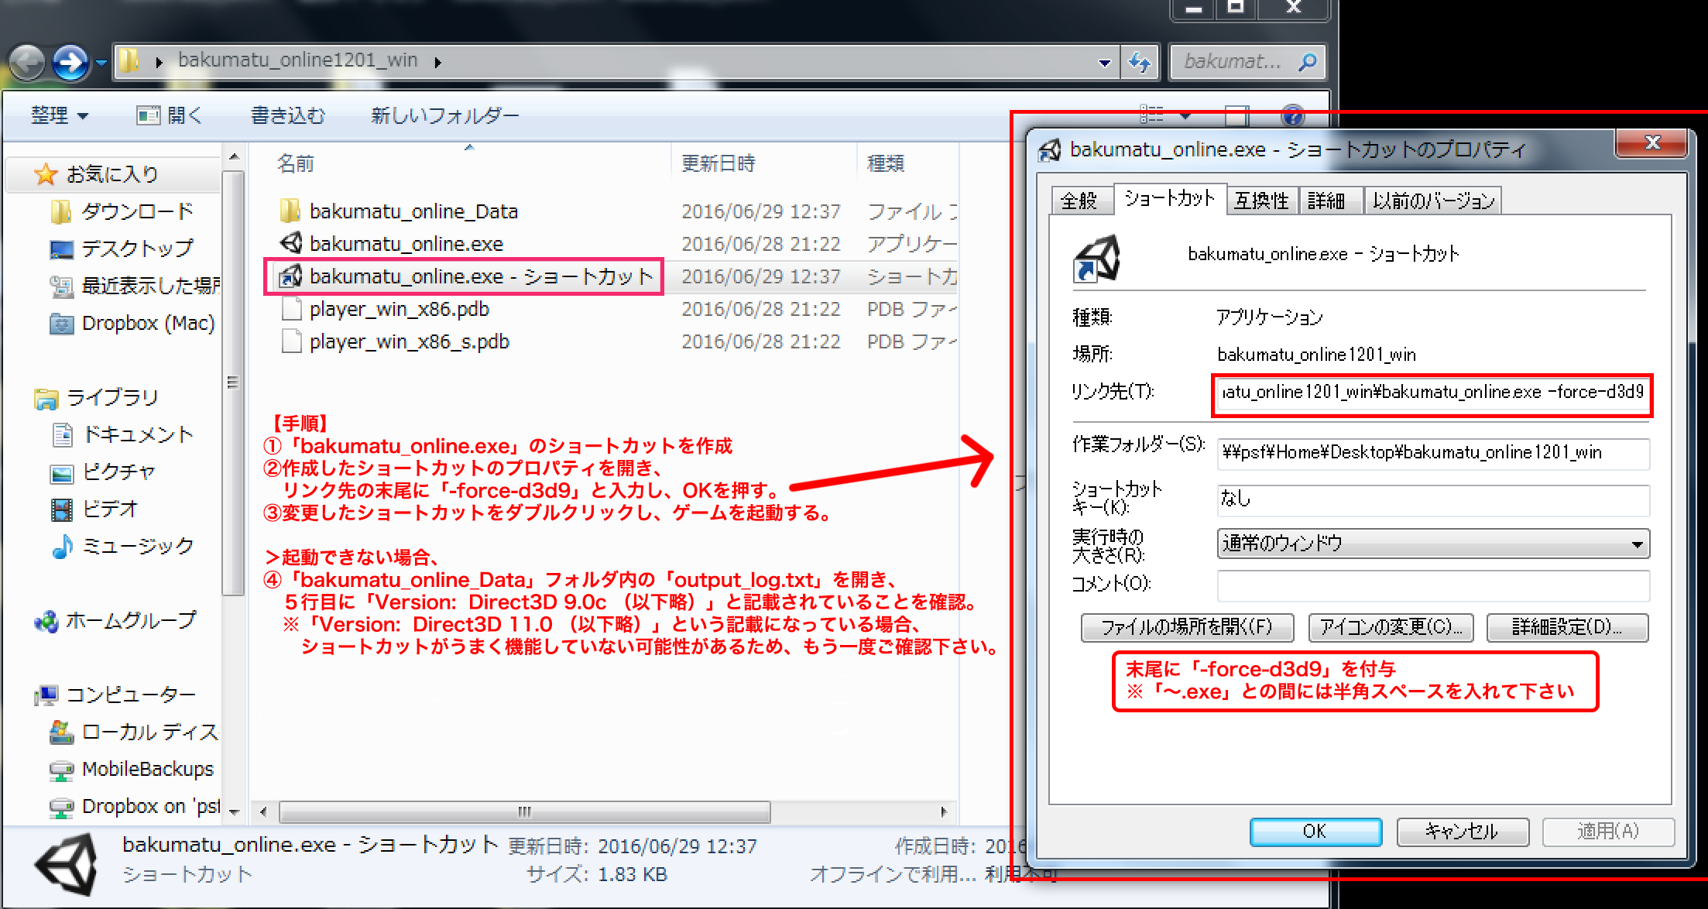Click ファイルの場所を開く button
This screenshot has width=1708, height=909.
point(1187,627)
